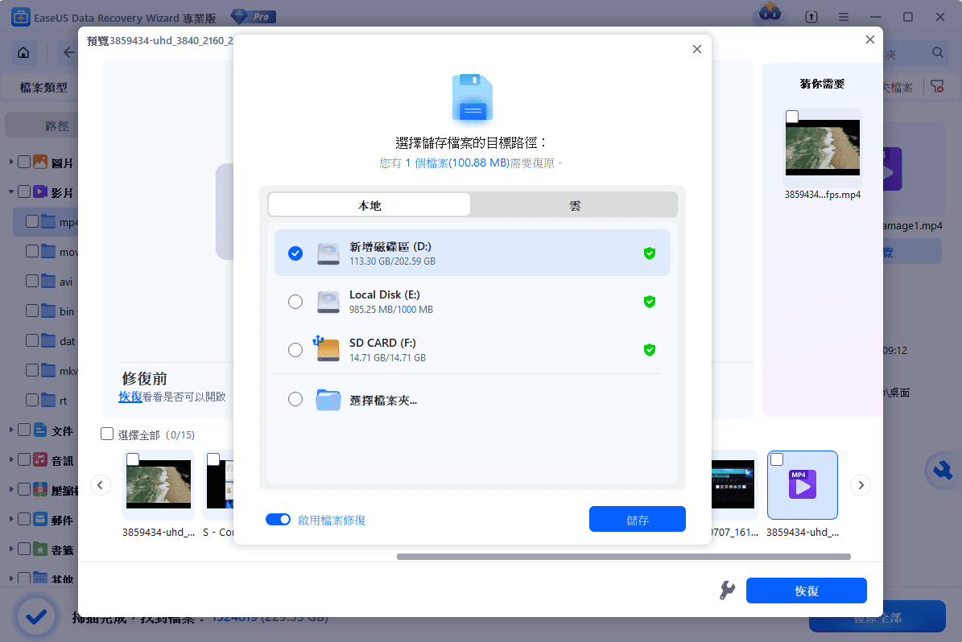Expand the 書籤 tree node
The width and height of the screenshot is (962, 642).
11,549
